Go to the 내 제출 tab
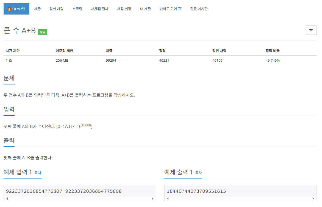 145,9
